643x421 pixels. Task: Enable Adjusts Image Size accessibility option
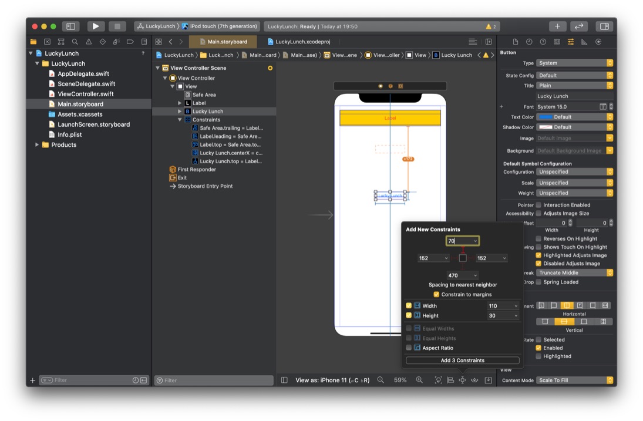pos(538,213)
